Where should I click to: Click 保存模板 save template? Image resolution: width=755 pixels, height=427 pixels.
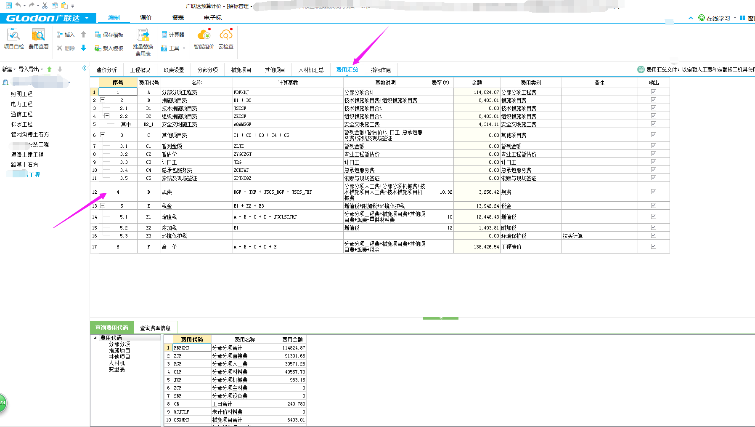[109, 35]
